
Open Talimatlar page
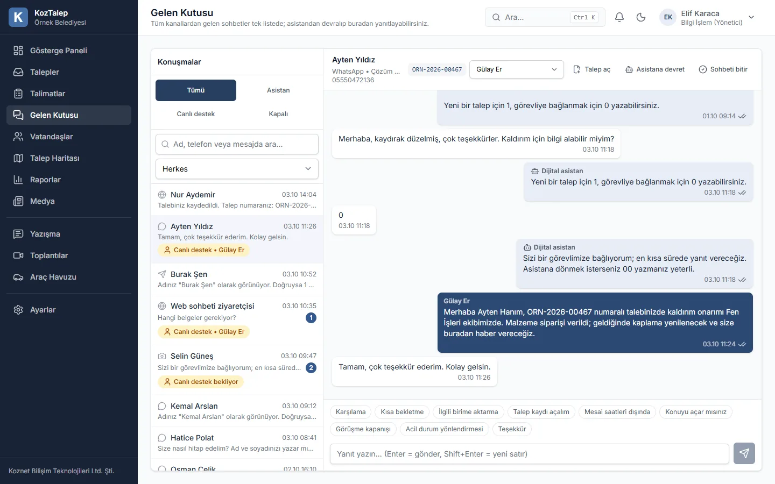point(69,94)
